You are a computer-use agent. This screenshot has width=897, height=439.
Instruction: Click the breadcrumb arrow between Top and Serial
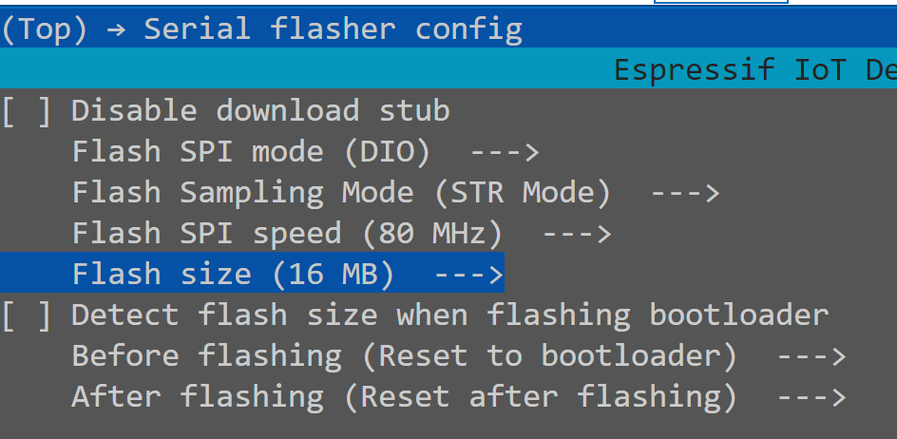pos(116,29)
